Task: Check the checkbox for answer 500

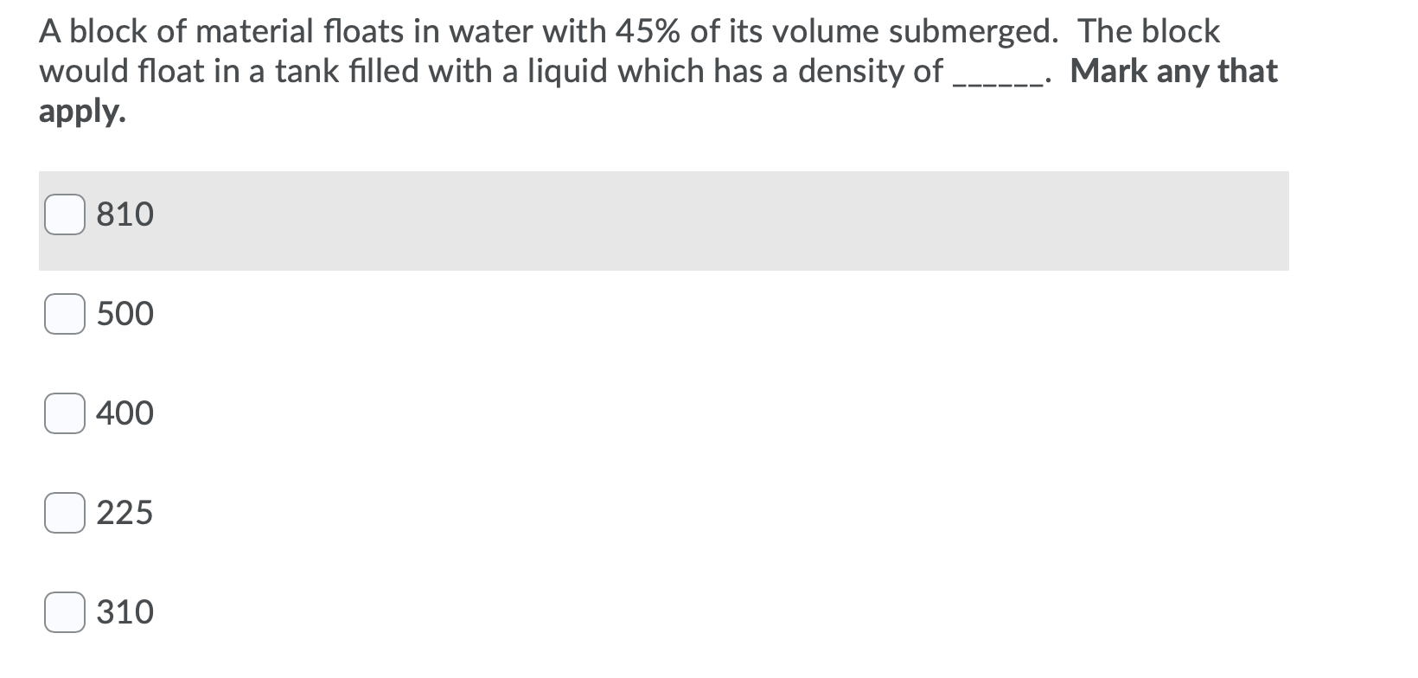Action: click(x=64, y=314)
